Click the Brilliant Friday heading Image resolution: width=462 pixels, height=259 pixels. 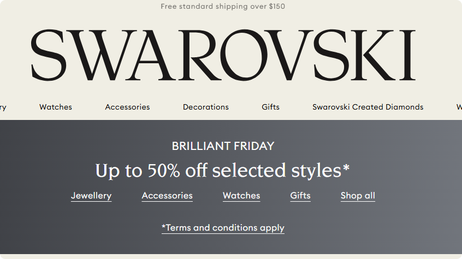(223, 146)
